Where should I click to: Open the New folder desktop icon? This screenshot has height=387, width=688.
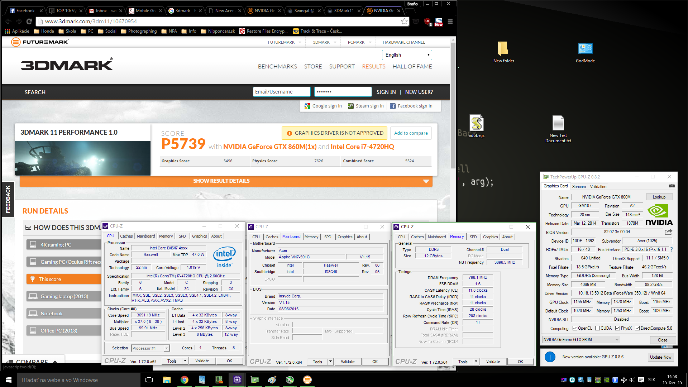(503, 52)
